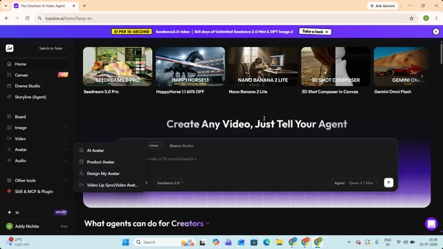Click the Topview logo icon in sidebar
The width and height of the screenshot is (443, 249).
10,48
